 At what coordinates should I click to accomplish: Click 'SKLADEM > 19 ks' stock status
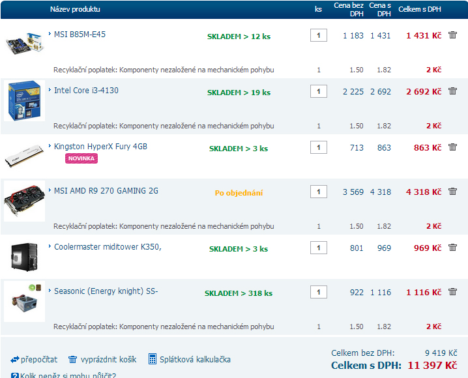[x=239, y=93]
